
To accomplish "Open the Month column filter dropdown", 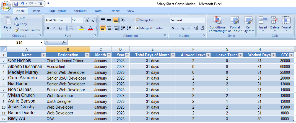I will pos(109,55).
